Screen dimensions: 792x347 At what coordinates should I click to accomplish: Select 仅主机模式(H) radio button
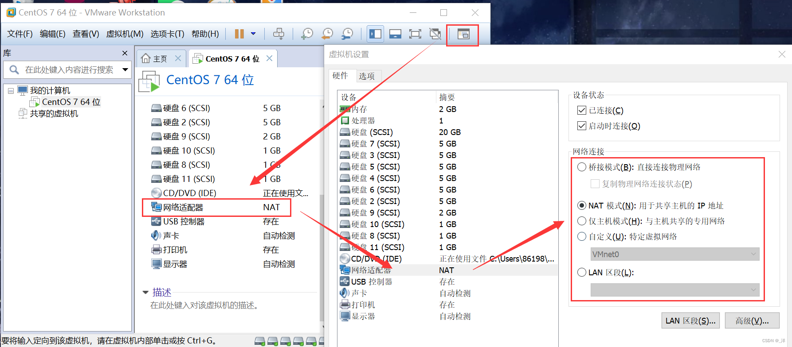tap(582, 221)
